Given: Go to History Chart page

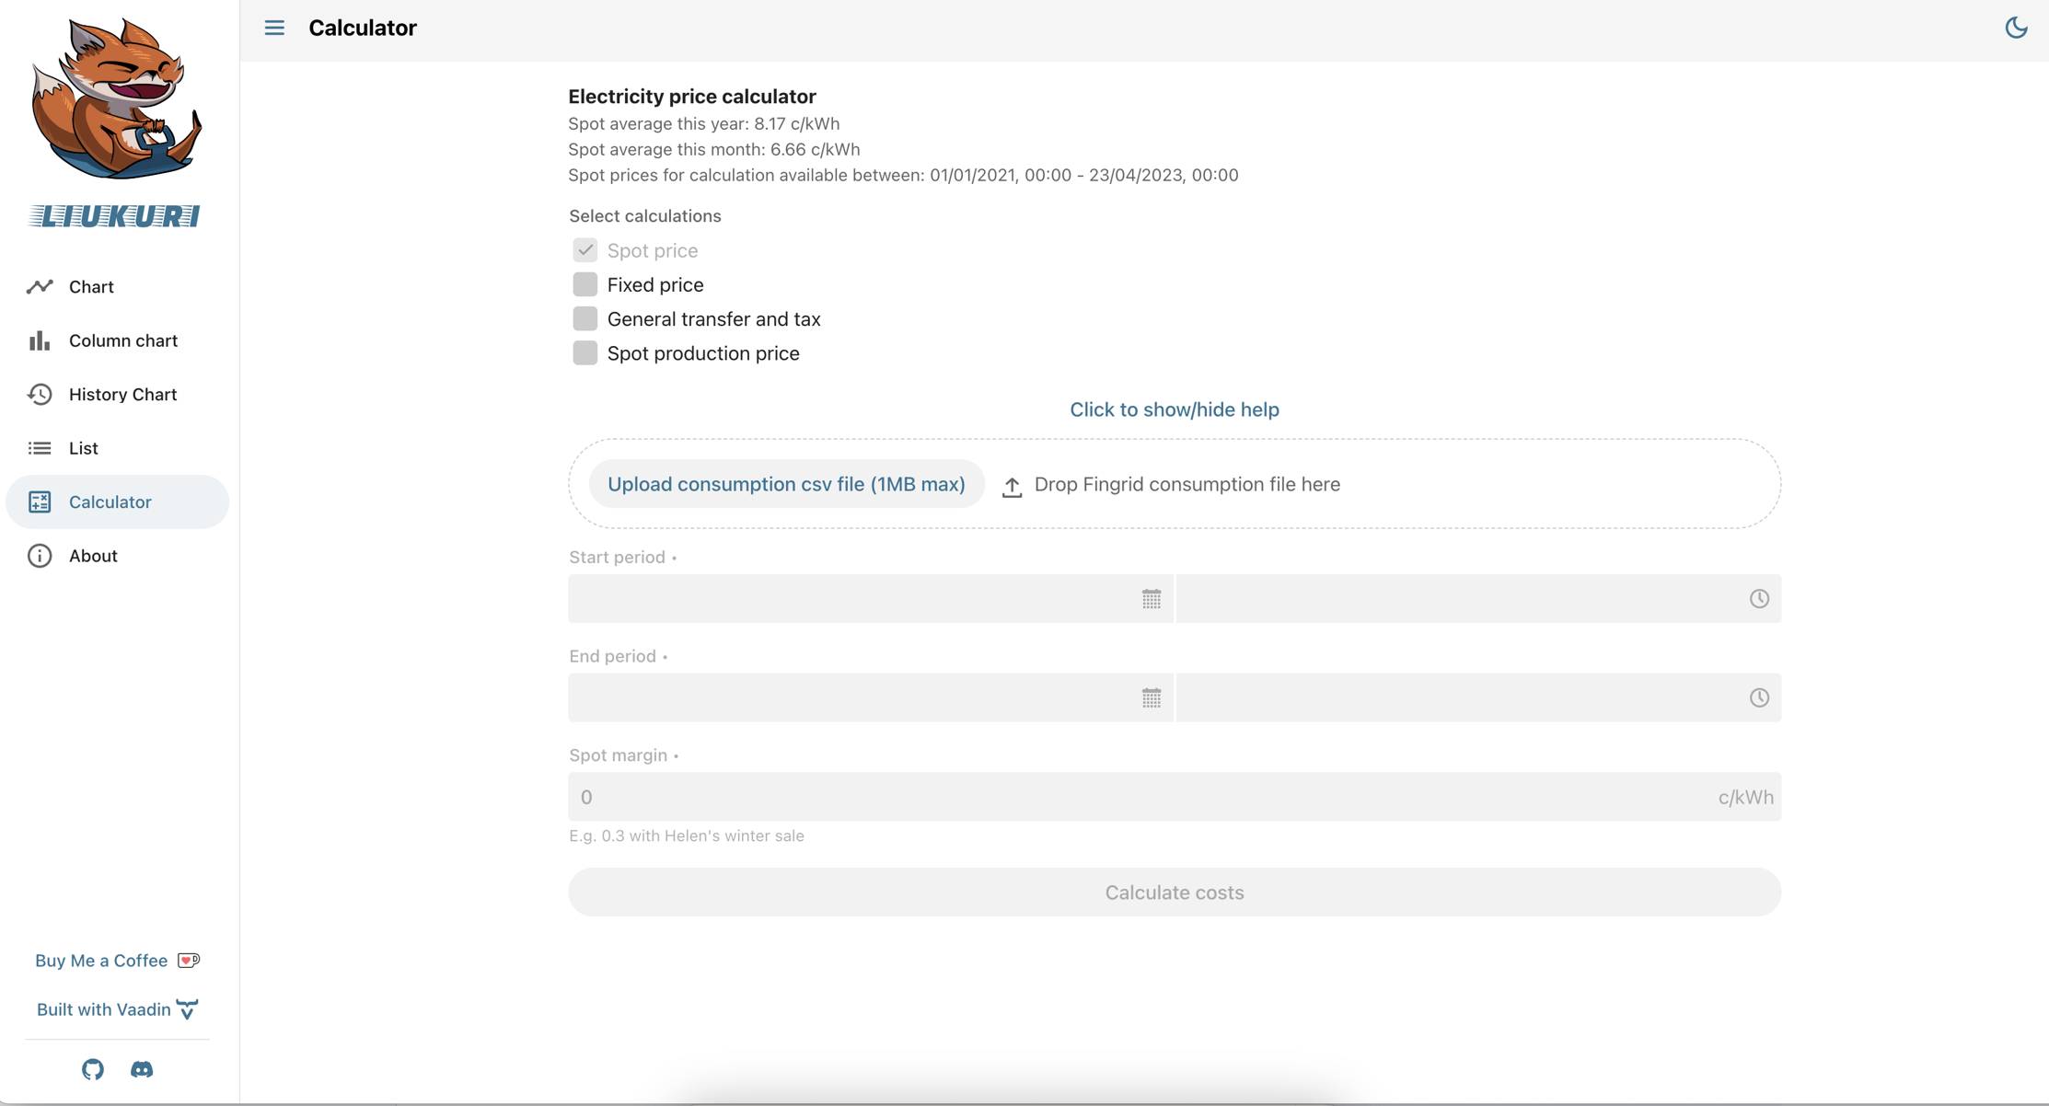Looking at the screenshot, I should [x=122, y=395].
